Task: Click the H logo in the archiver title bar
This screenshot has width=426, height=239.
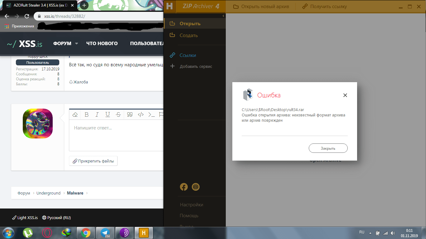Action: pos(170,7)
